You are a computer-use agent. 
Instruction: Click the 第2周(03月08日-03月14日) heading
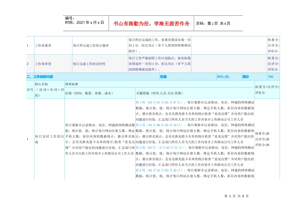[161, 125]
